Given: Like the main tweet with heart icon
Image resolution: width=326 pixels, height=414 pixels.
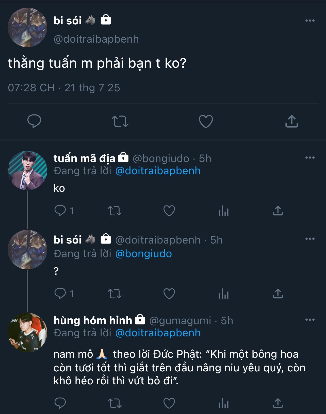Looking at the screenshot, I should click(206, 121).
